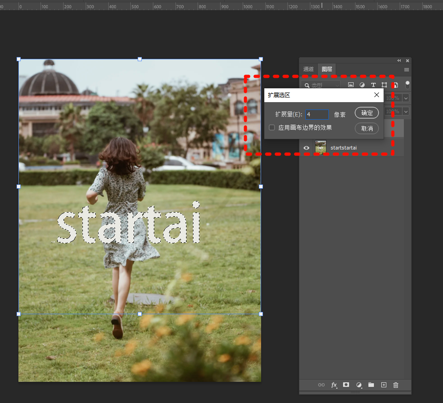Click the delete layer trash icon
443x403 pixels.
click(396, 385)
